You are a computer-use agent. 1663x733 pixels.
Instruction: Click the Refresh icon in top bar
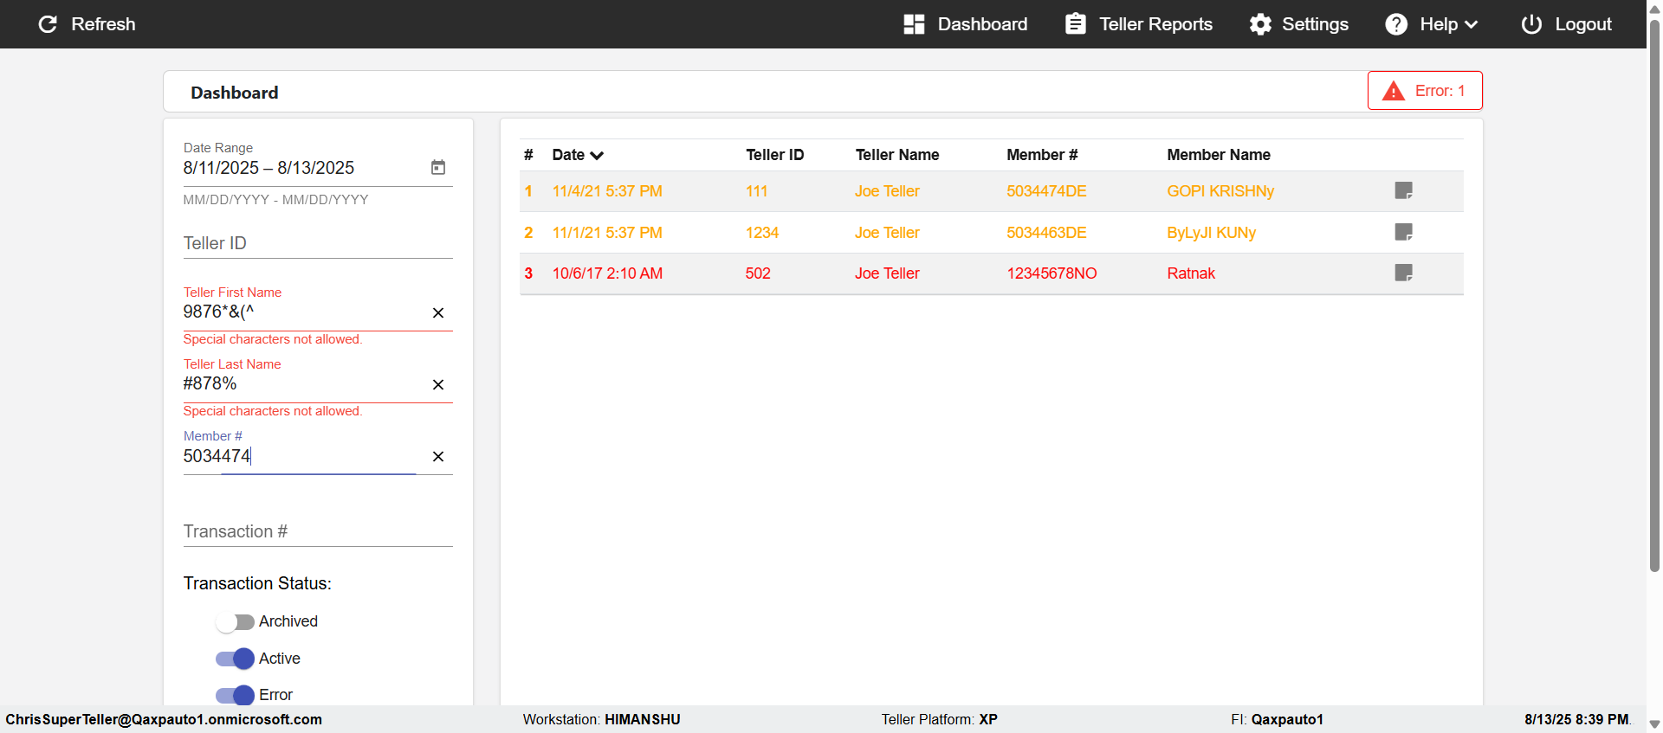click(48, 24)
